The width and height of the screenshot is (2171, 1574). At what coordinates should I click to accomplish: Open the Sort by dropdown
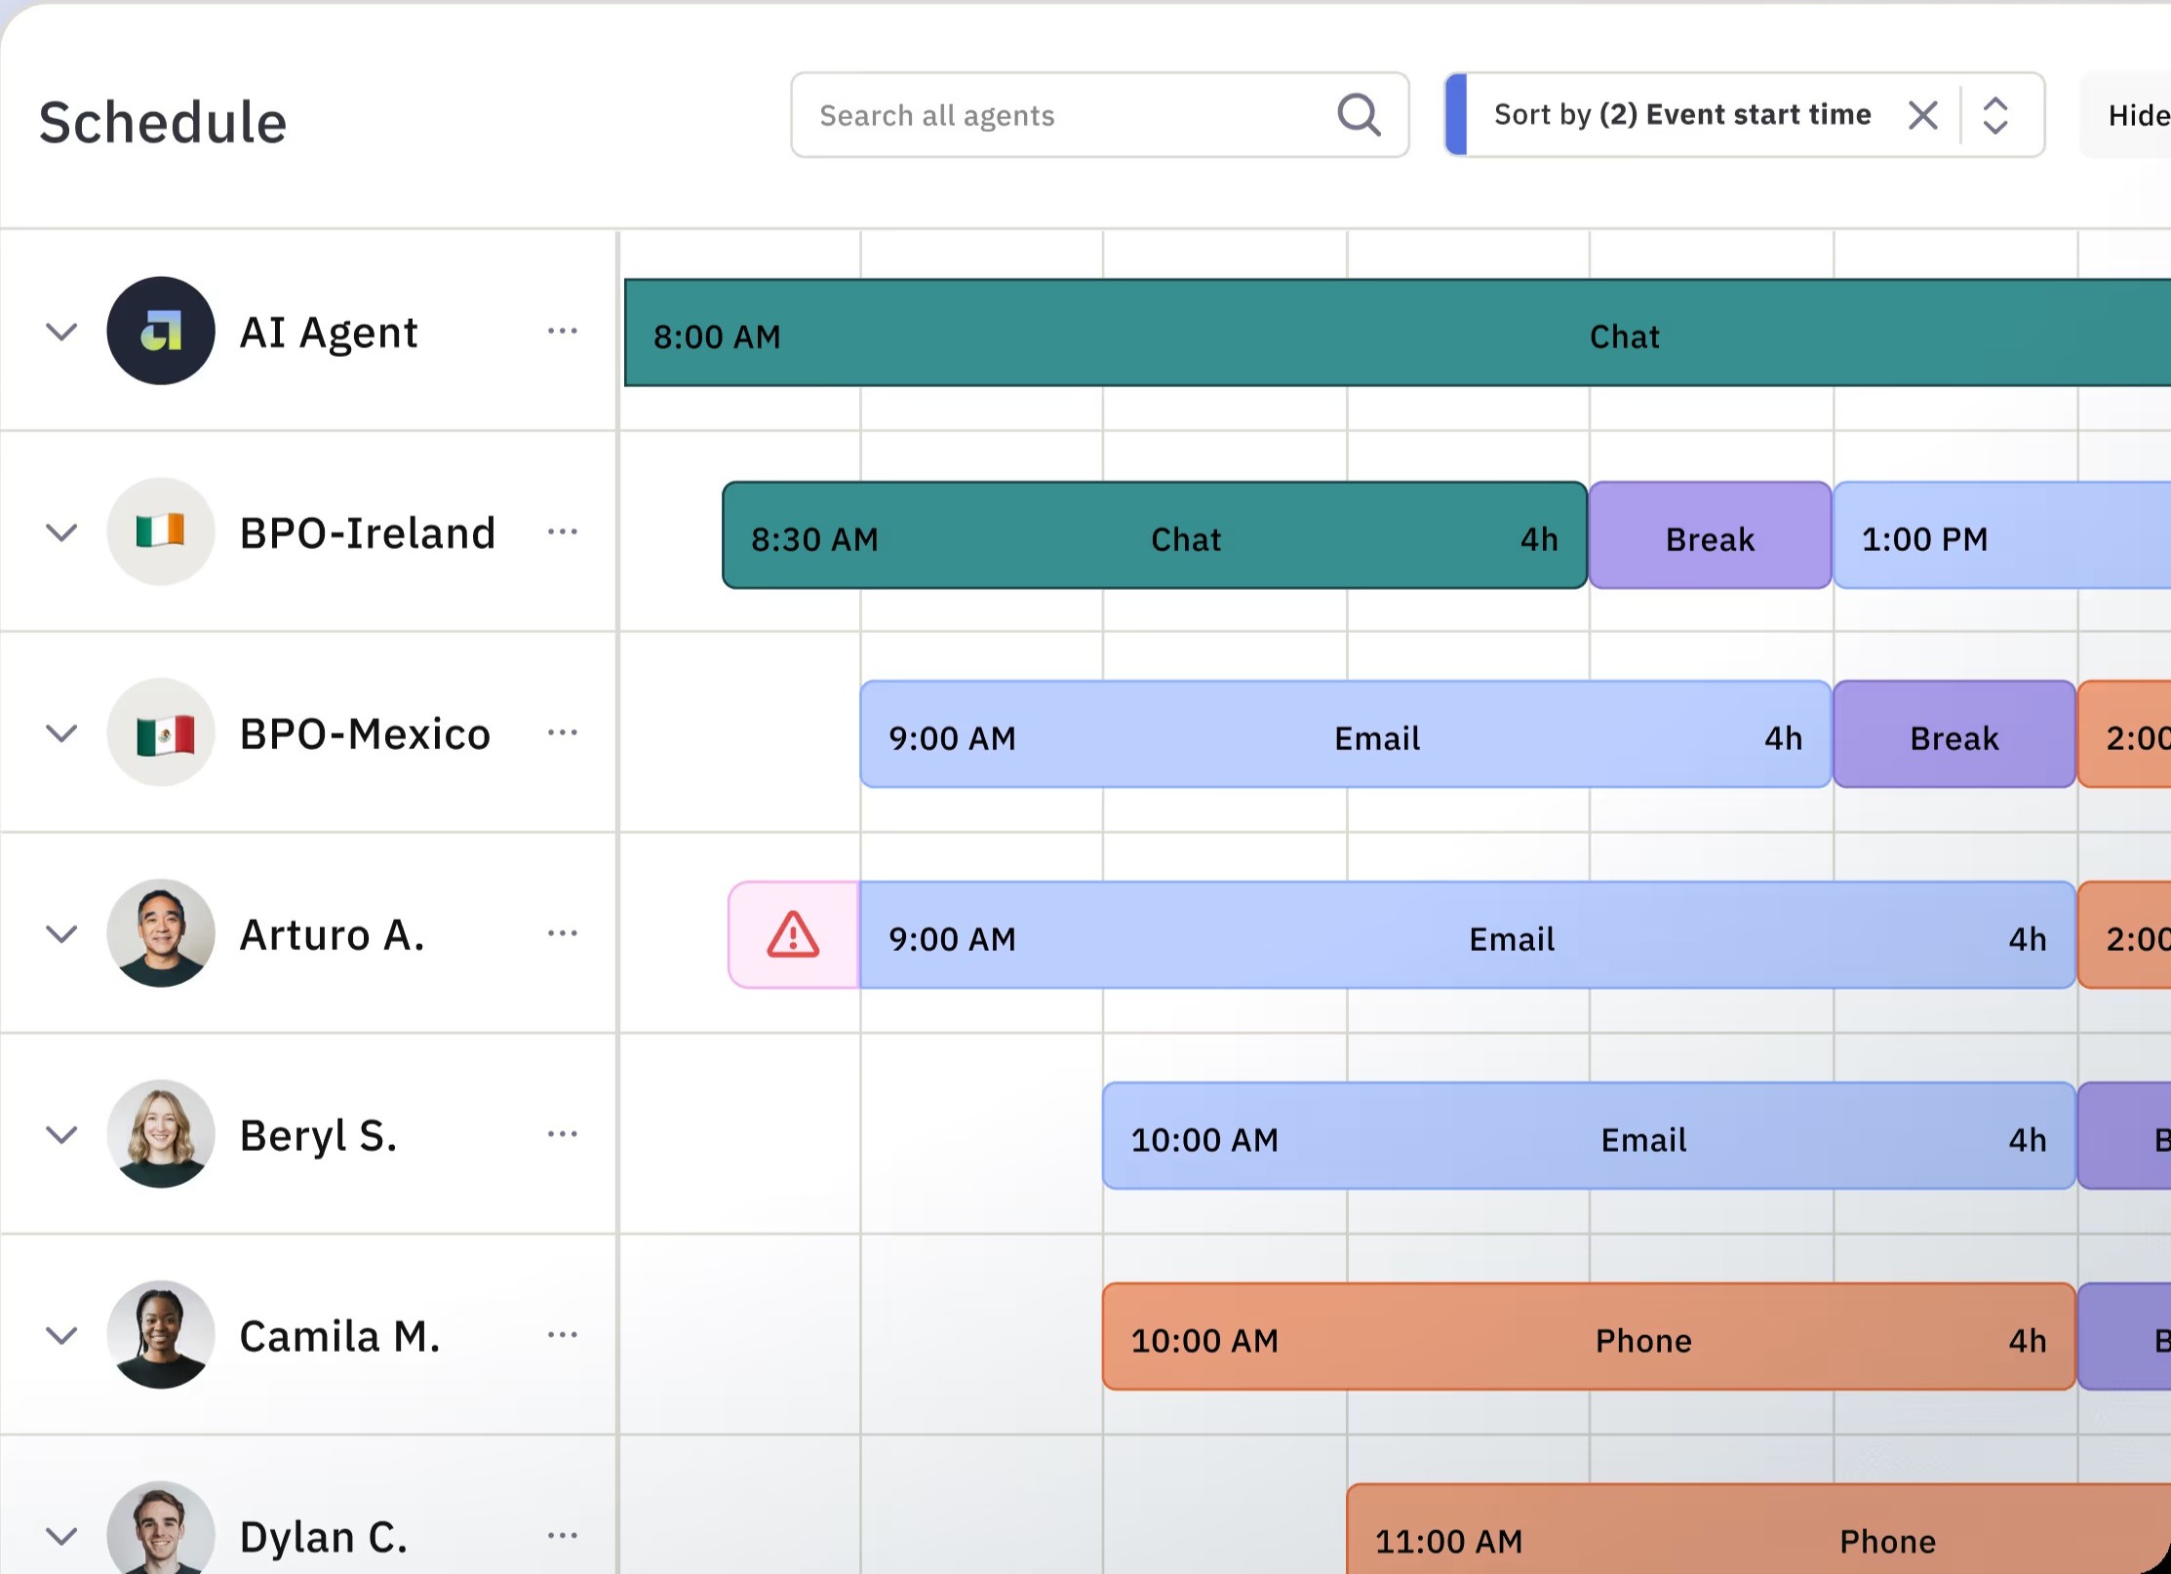point(1681,115)
